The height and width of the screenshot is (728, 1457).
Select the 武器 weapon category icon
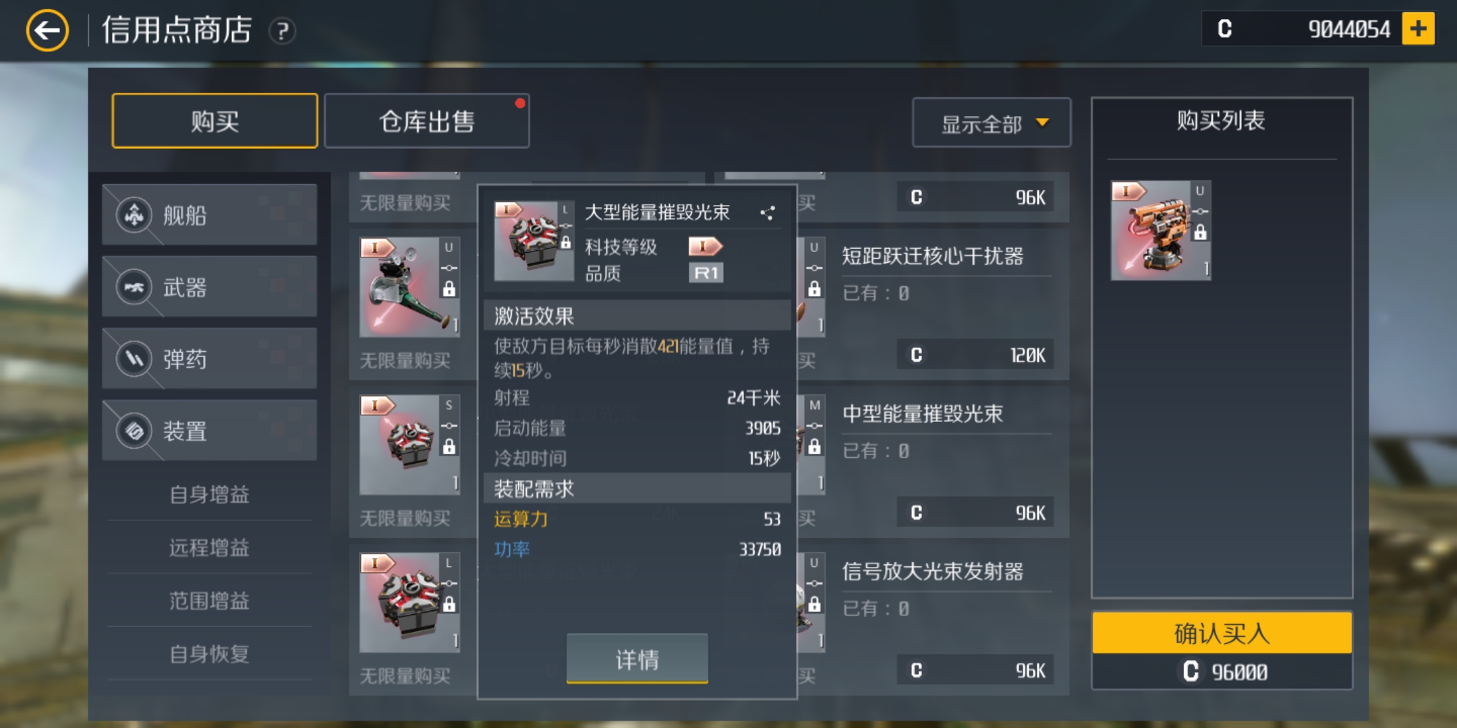click(x=134, y=287)
